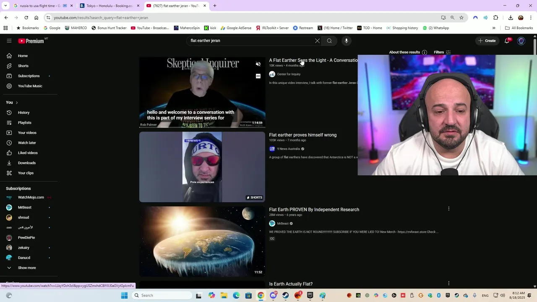537x302 pixels.
Task: Open more options for Is Earth Actually Flat?
Action: 448,283
